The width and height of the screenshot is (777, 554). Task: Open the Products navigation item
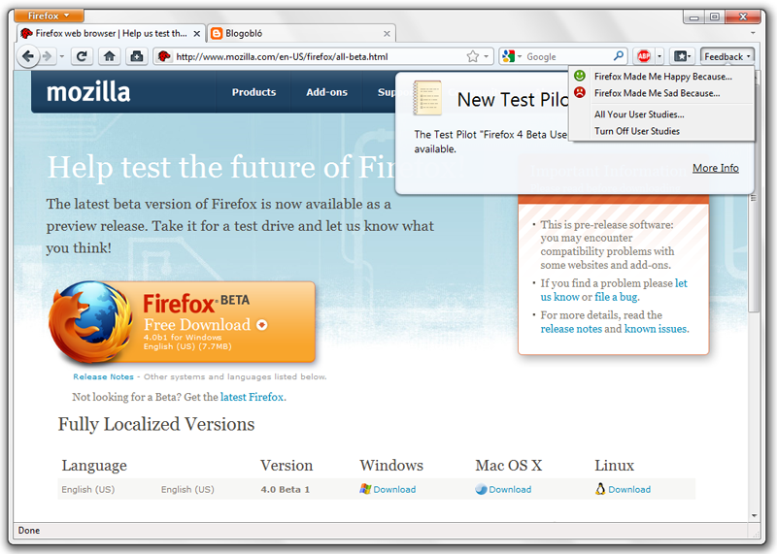[x=253, y=92]
